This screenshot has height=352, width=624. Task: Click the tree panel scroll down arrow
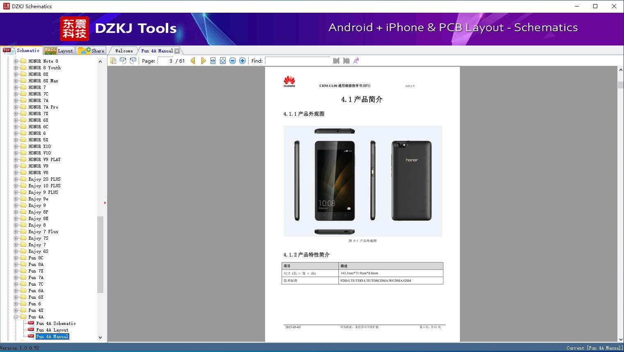point(100,338)
